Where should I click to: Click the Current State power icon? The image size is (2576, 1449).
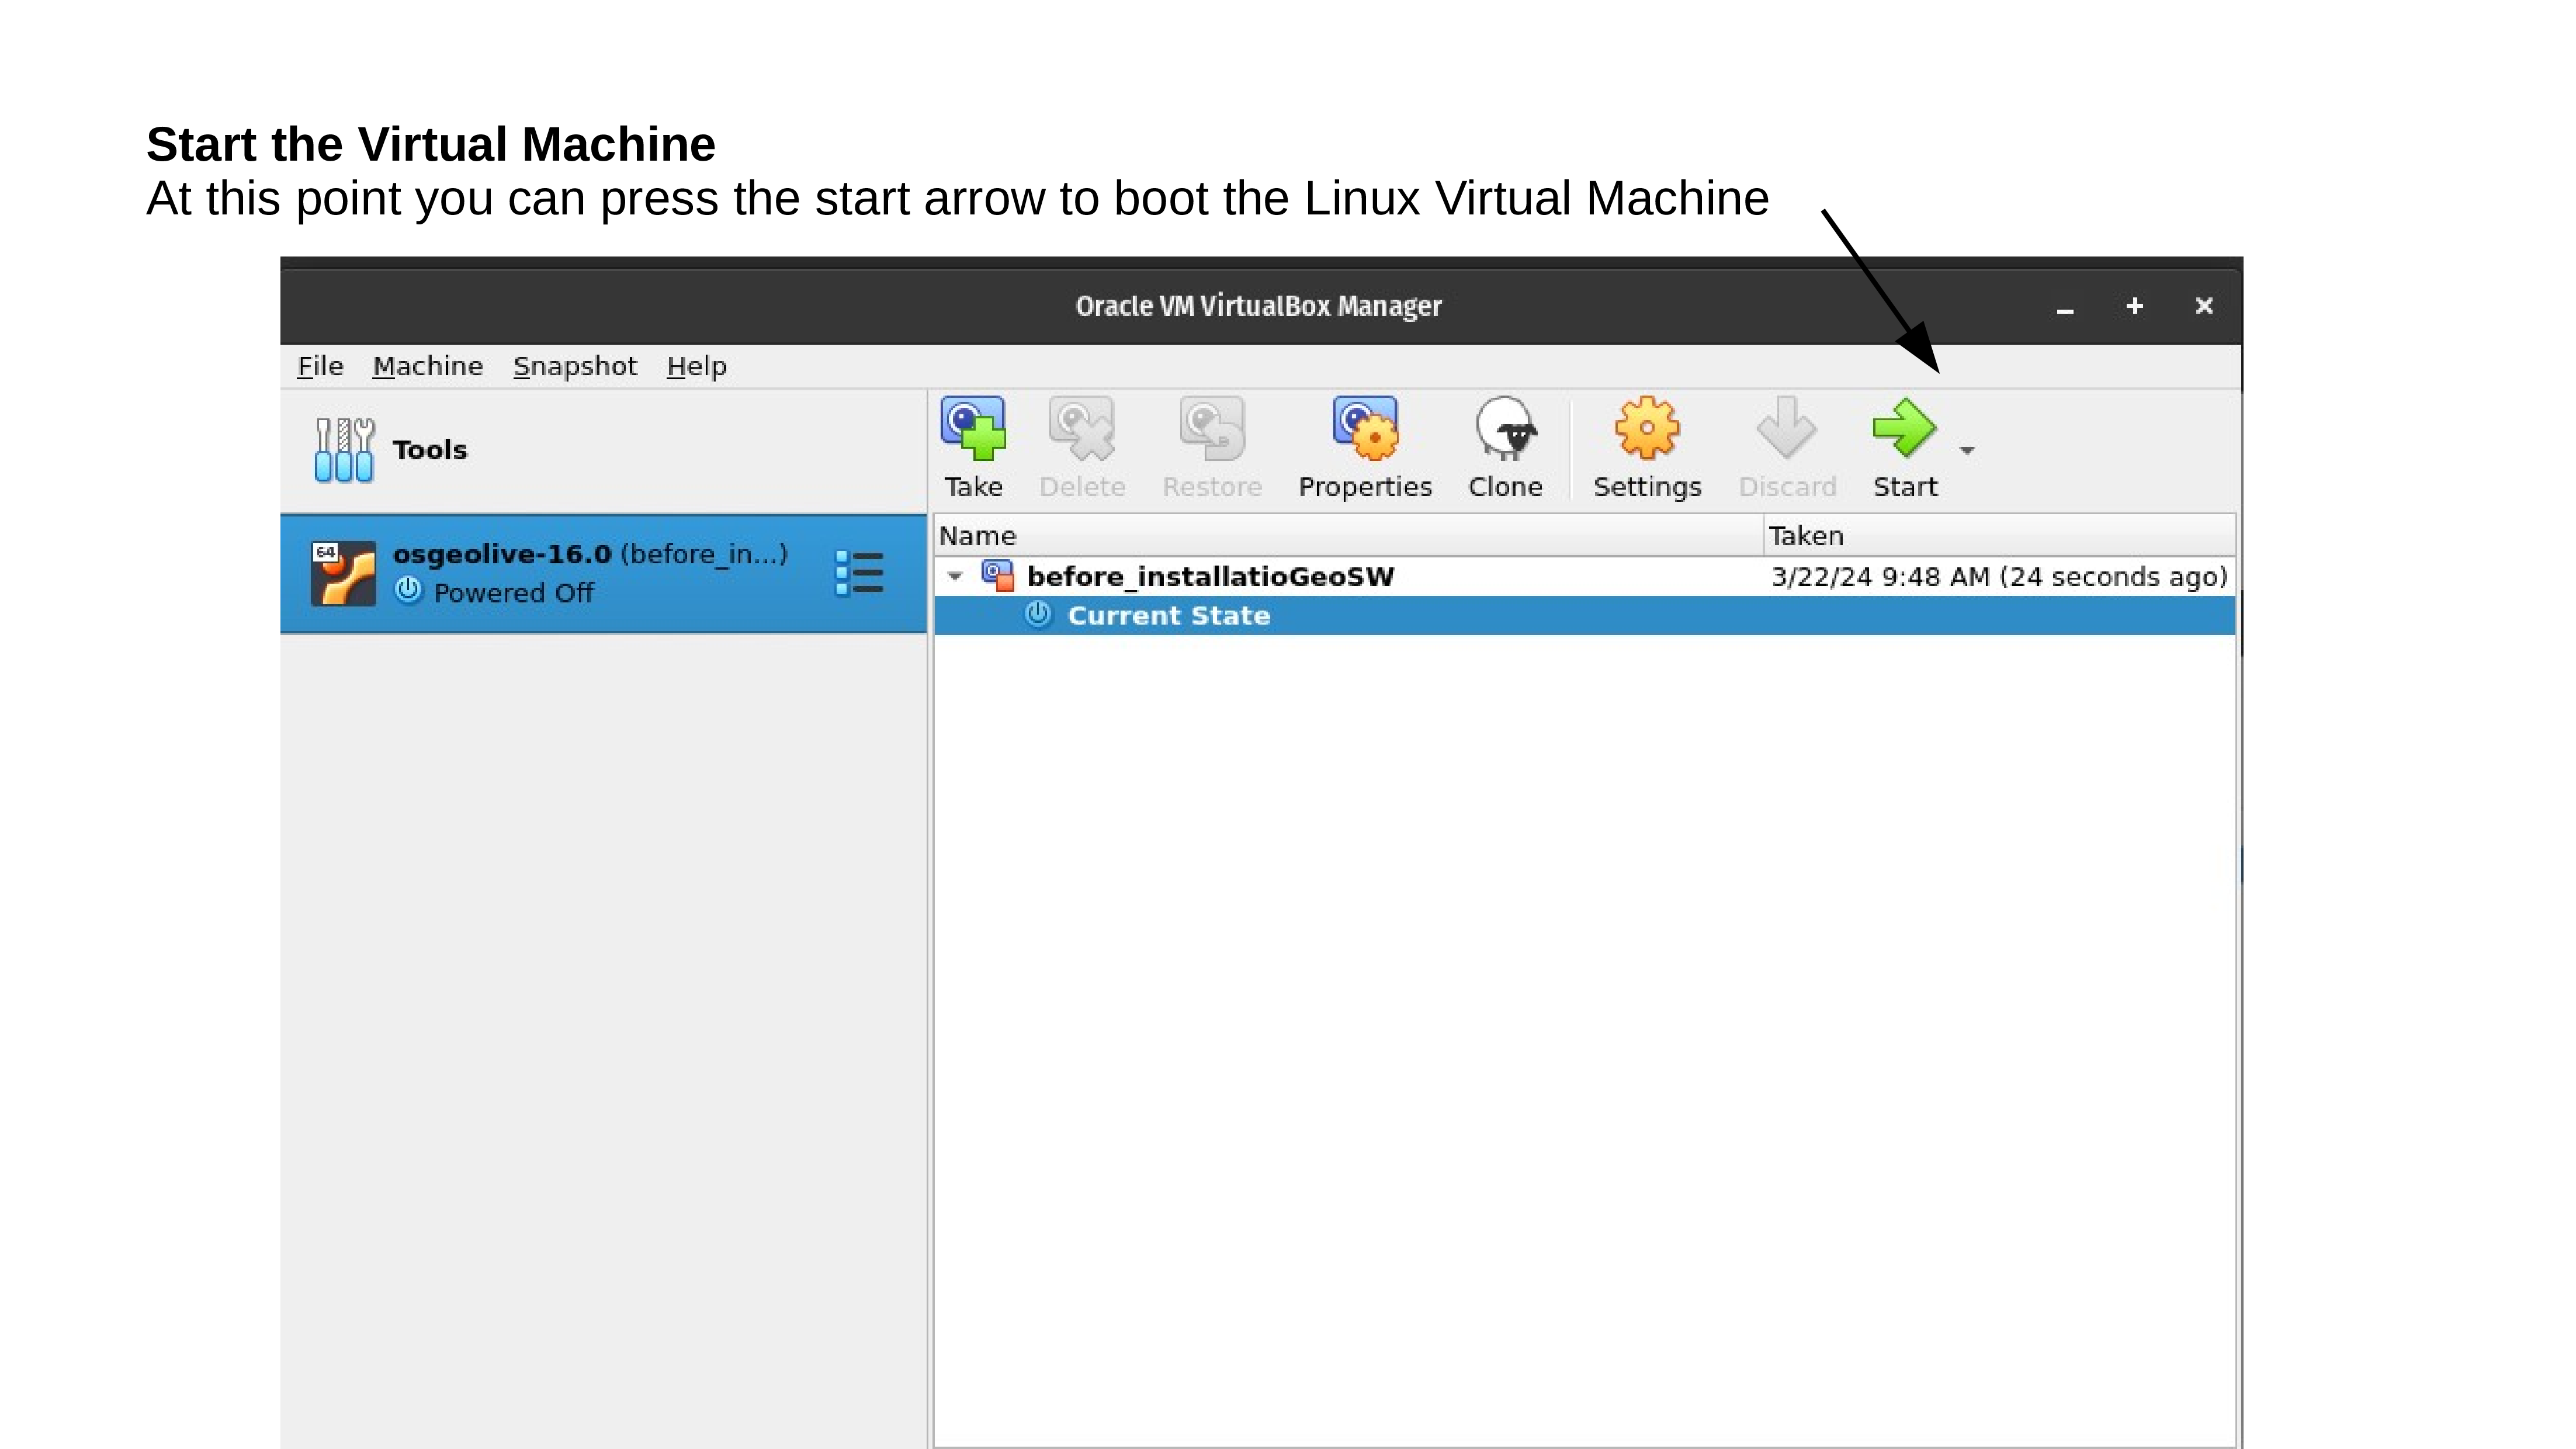coord(1038,614)
